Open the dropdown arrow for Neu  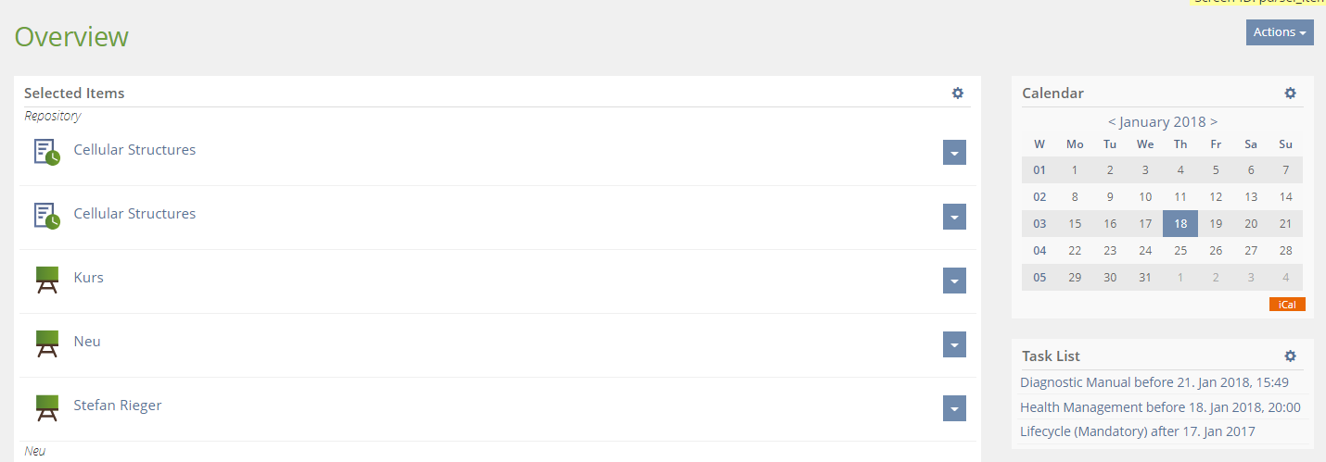954,344
